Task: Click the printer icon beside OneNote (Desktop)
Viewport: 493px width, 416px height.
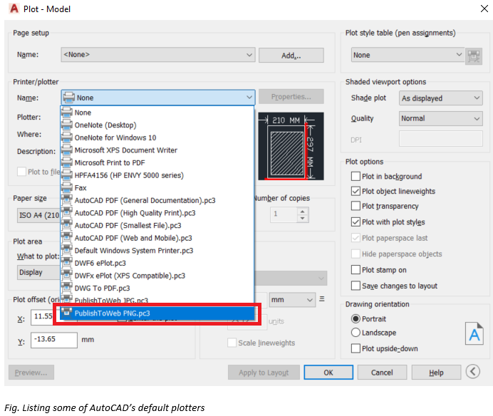Action: click(x=67, y=125)
